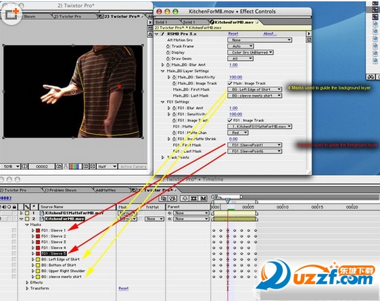Image resolution: width=380 pixels, height=301 pixels.
Task: Click the person-shaped show snapshot icon in viewer
Action: pos(66,166)
